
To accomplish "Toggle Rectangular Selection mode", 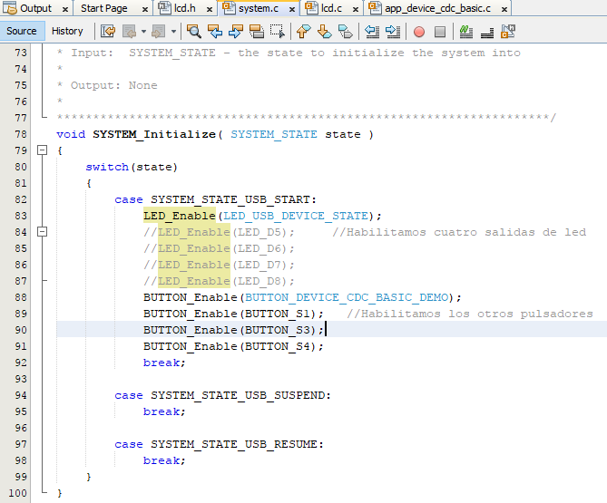I will 278,32.
